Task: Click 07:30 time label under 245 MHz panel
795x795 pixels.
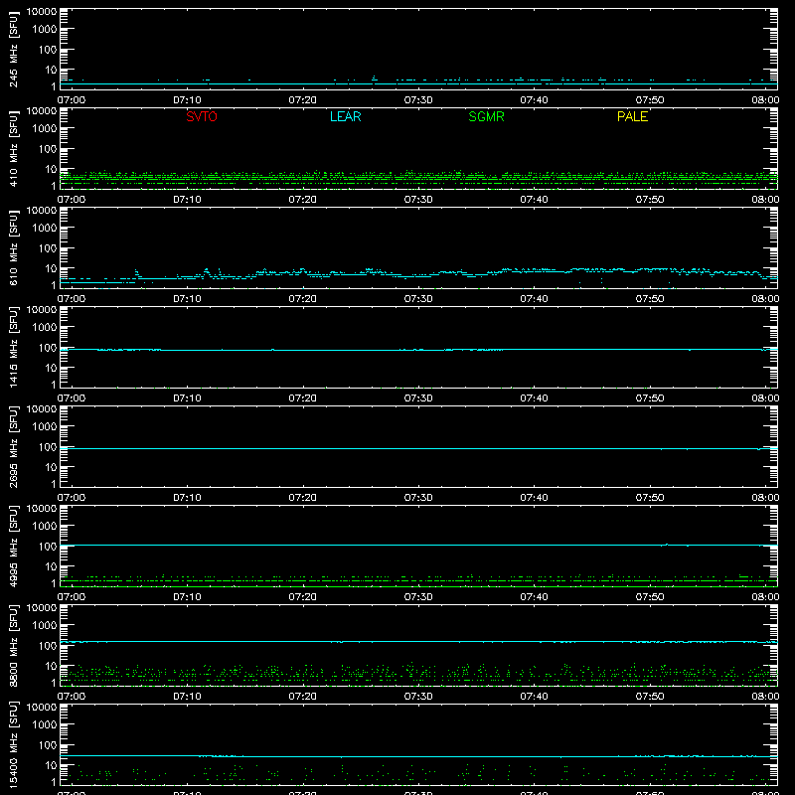Action: (418, 100)
